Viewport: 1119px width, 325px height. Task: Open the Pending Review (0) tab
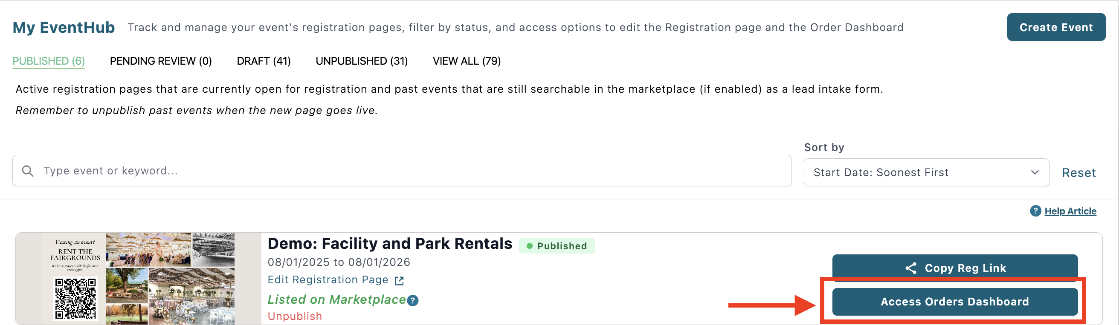click(161, 61)
